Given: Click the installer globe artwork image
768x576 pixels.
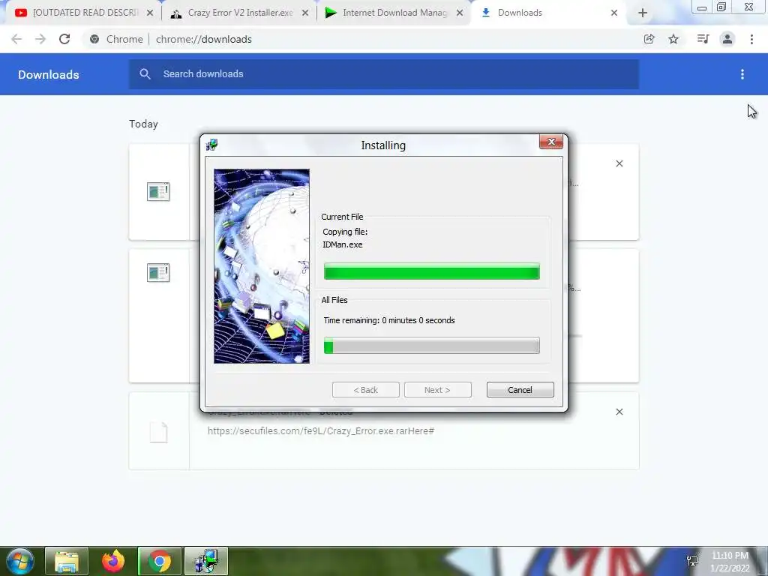Looking at the screenshot, I should pyautogui.click(x=262, y=266).
